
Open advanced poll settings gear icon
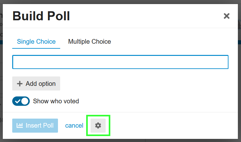(98, 125)
